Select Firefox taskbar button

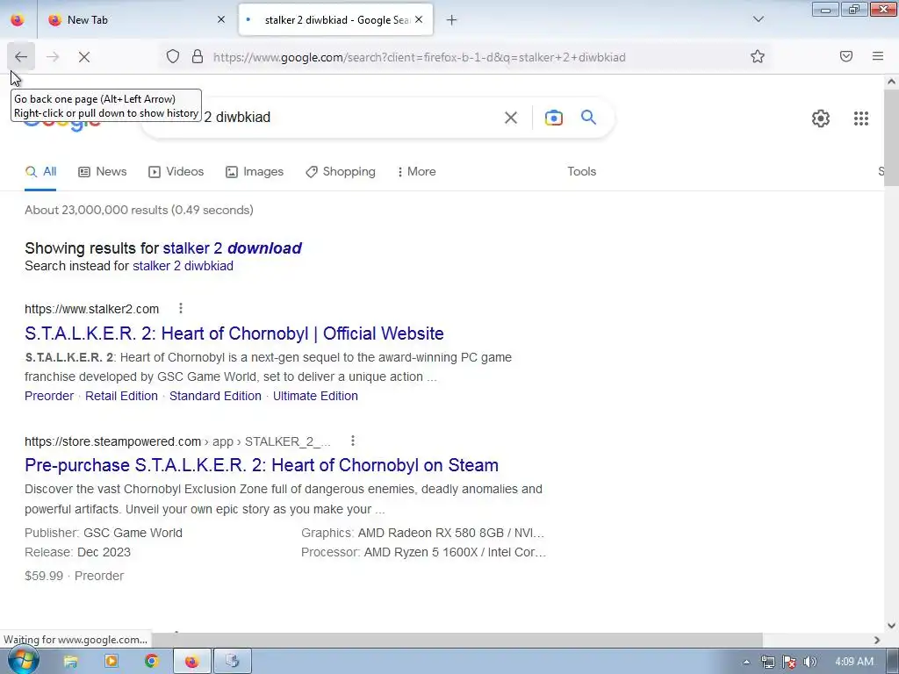point(191,662)
